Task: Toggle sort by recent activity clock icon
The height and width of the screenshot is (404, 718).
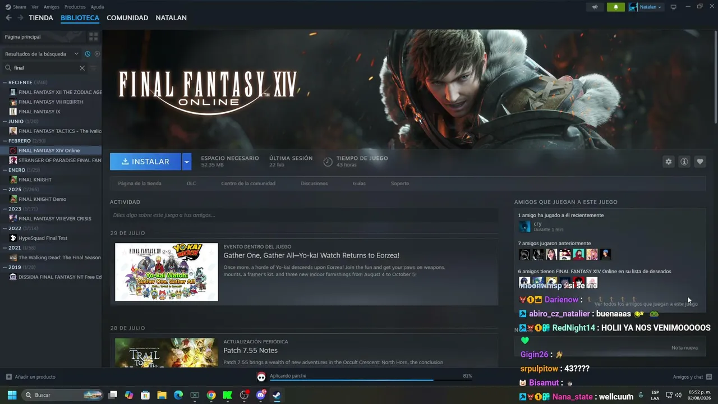Action: (88, 54)
